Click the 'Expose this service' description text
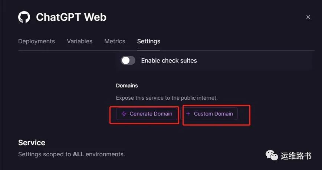 pyautogui.click(x=167, y=98)
